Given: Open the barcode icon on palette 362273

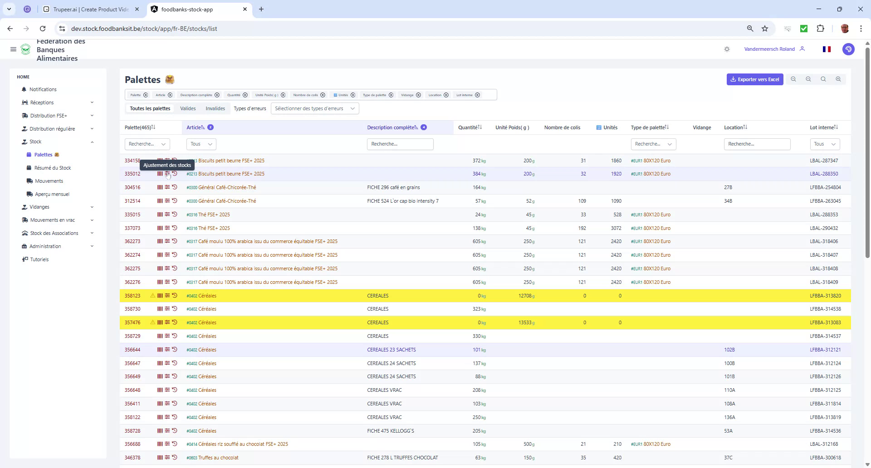Looking at the screenshot, I should point(159,241).
